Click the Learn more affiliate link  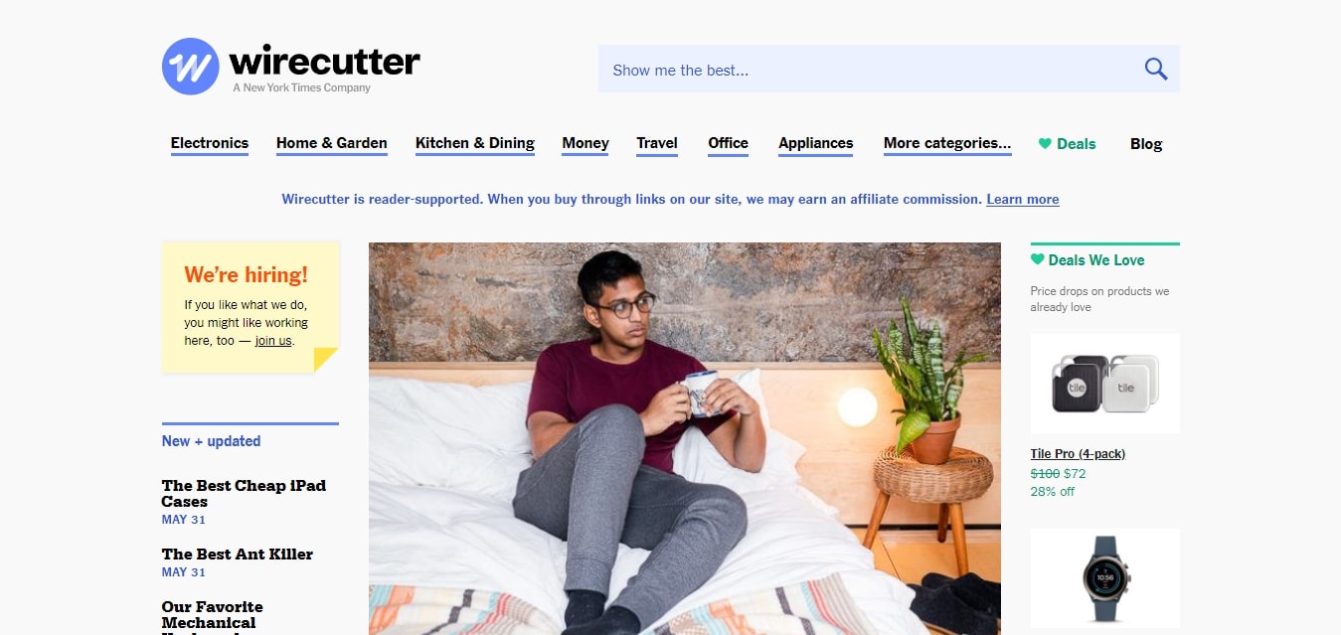[1023, 200]
